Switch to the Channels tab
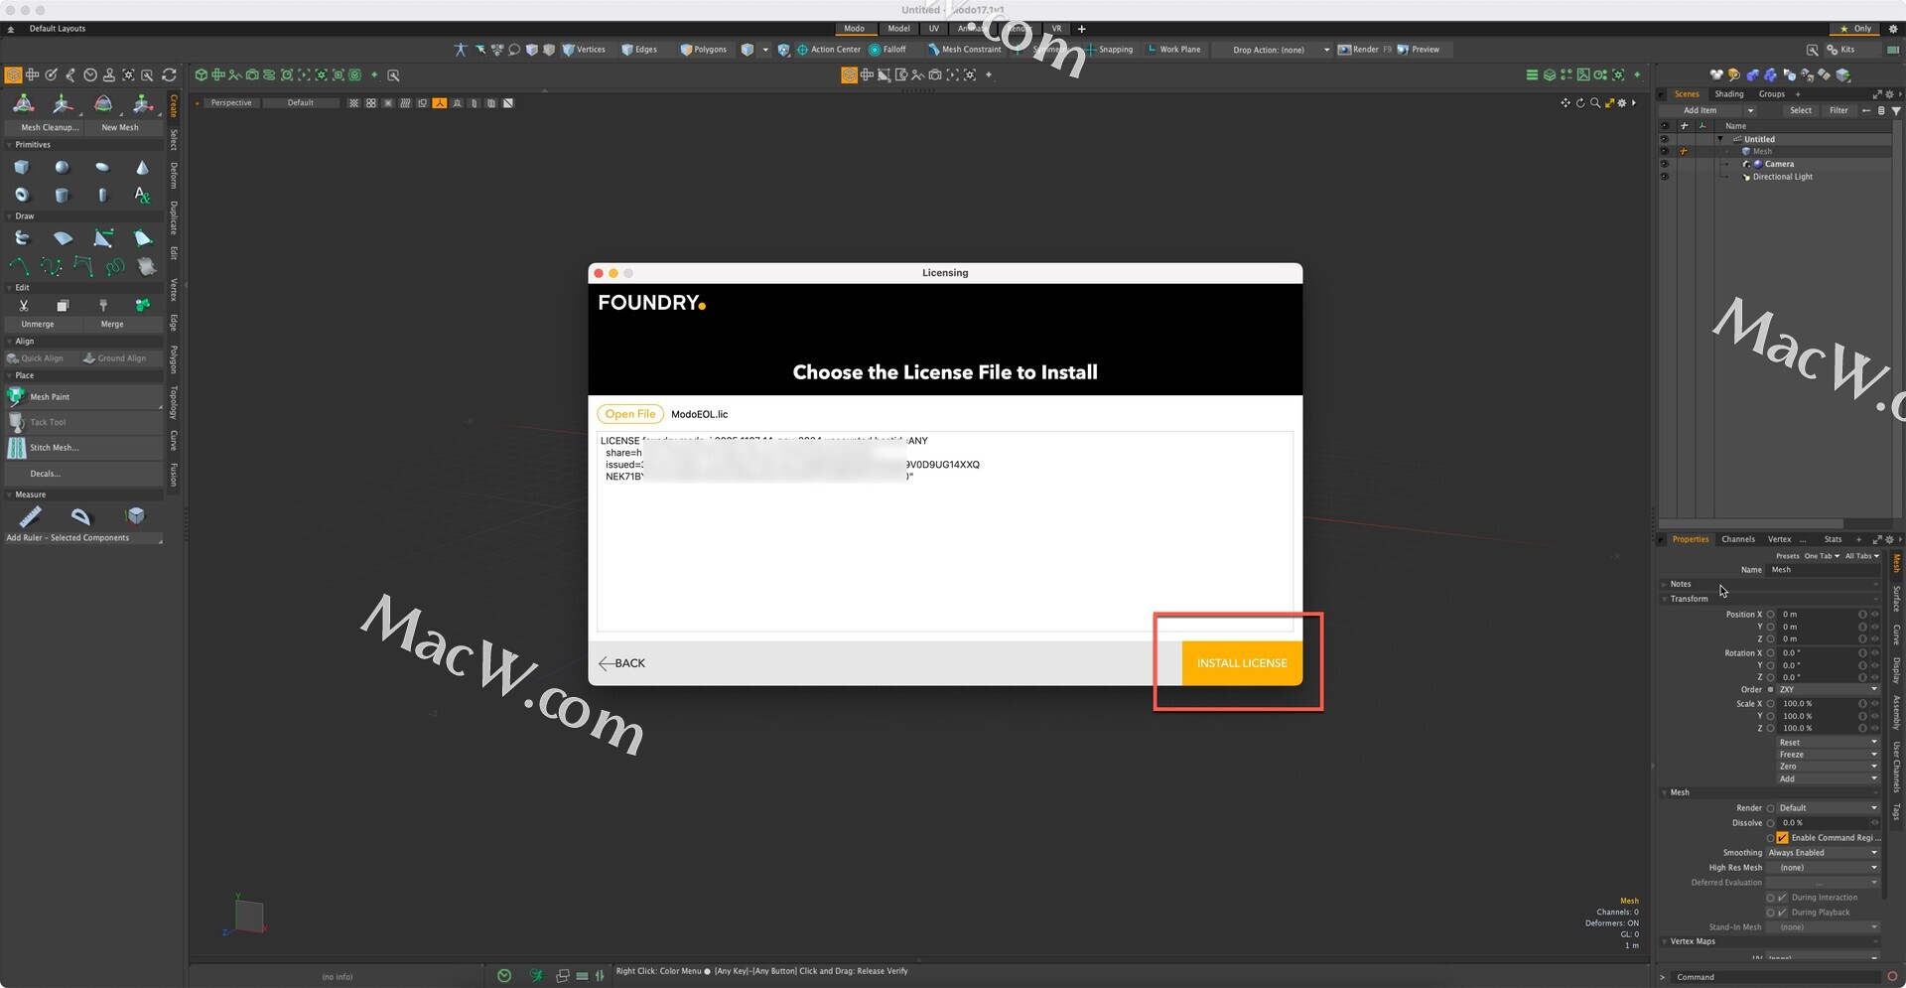This screenshot has width=1906, height=988. tap(1738, 539)
